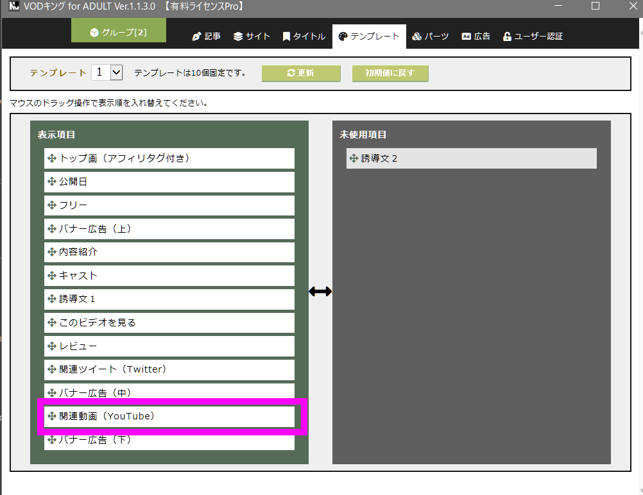The image size is (643, 495).
Task: Select the バナー広告（上） list item
Action: [x=169, y=229]
